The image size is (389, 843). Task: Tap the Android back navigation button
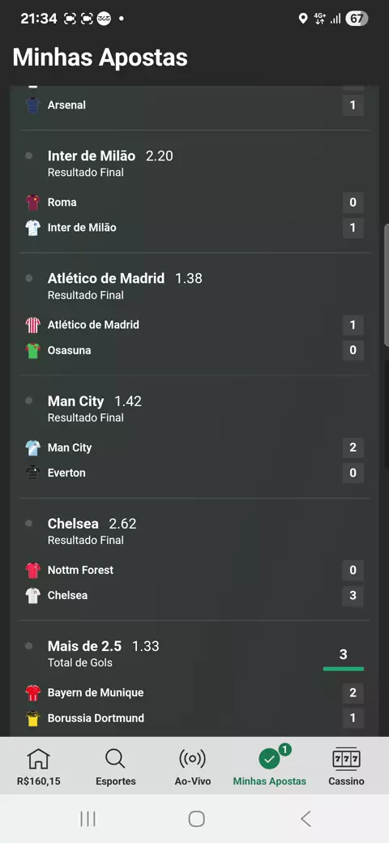coord(306,819)
